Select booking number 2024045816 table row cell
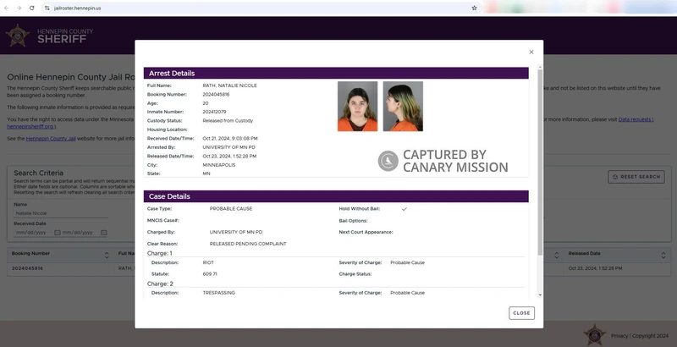The width and height of the screenshot is (677, 347). coord(27,268)
